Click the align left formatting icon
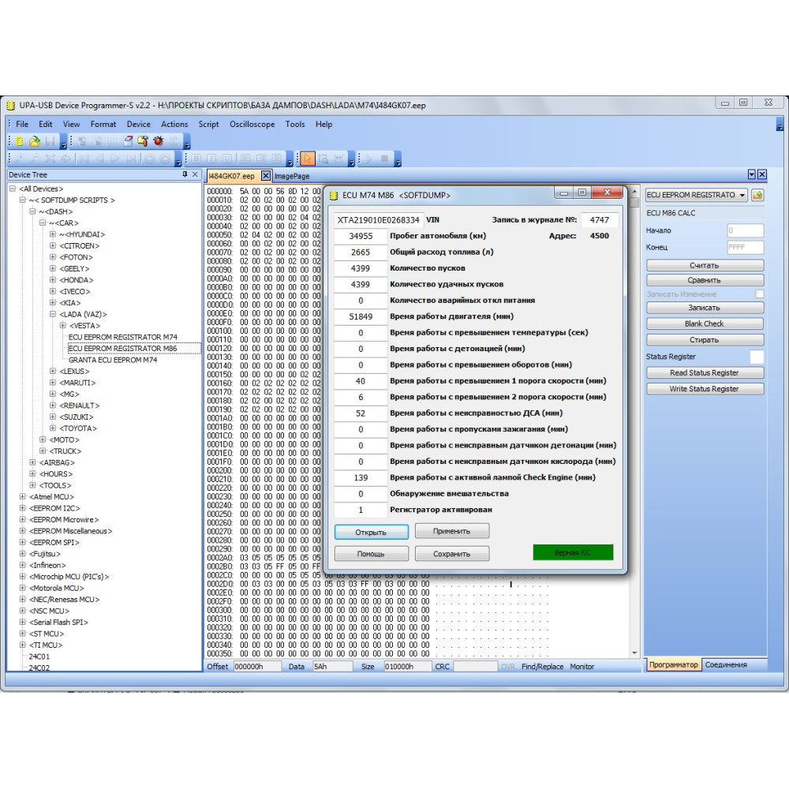This screenshot has width=789, height=789. point(245,159)
